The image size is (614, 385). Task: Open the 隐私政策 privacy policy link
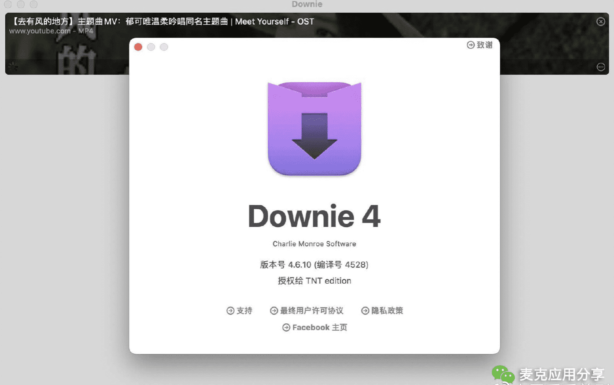(x=382, y=311)
